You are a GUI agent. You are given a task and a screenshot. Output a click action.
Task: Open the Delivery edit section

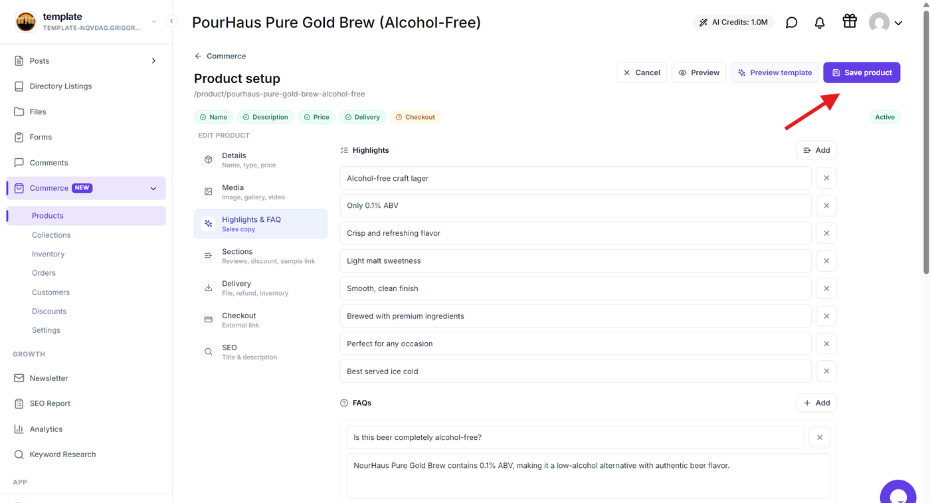pyautogui.click(x=260, y=288)
